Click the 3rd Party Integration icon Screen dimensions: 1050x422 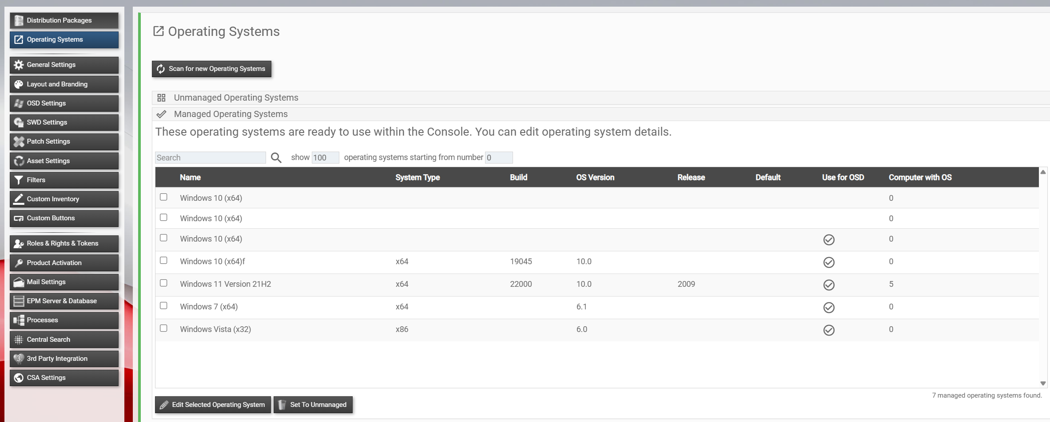19,359
